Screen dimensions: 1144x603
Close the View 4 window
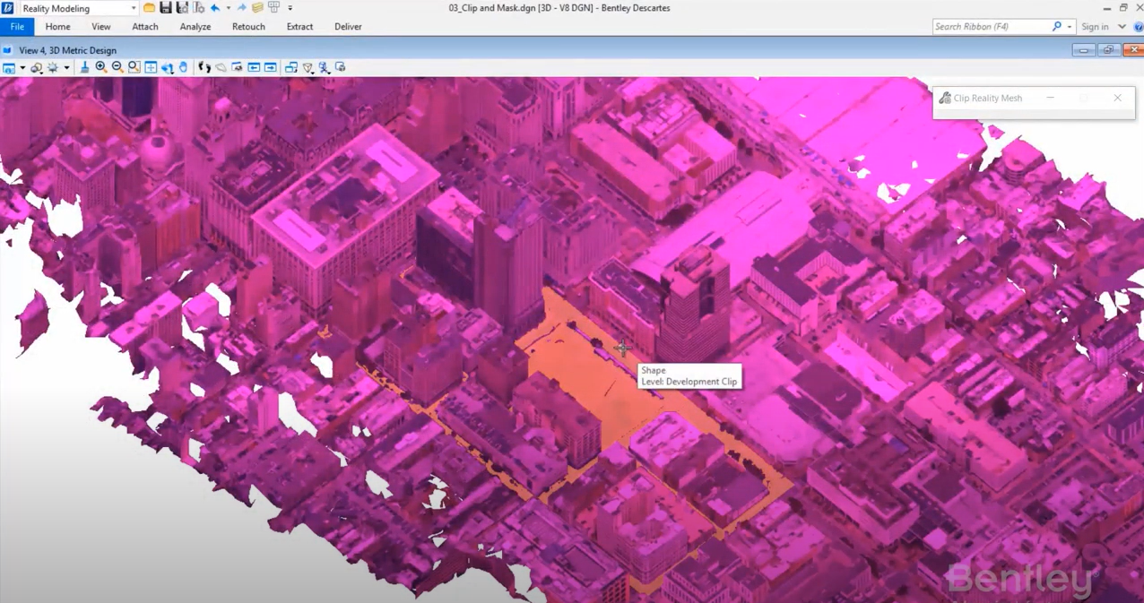1133,50
